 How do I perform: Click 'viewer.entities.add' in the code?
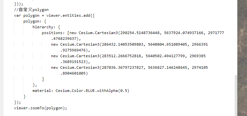(x=68, y=15)
